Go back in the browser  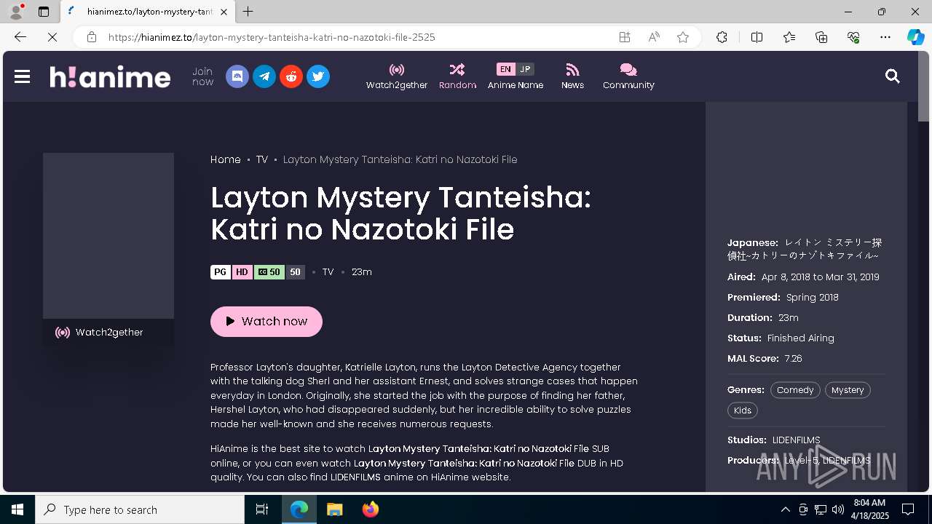point(20,37)
